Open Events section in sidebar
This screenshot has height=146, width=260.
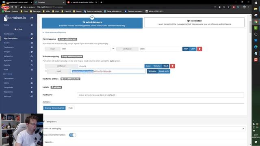point(6,65)
